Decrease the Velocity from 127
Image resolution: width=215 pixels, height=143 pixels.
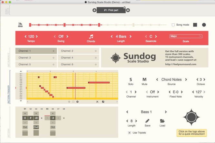(x=193, y=92)
